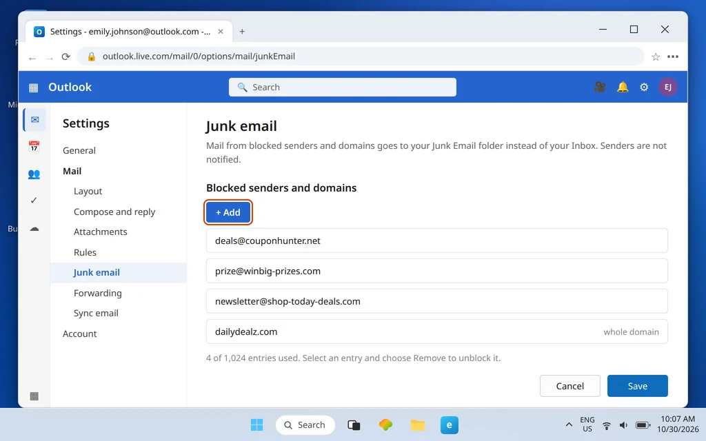This screenshot has width=706, height=441.
Task: Open File Explorer from the taskbar
Action: pyautogui.click(x=417, y=424)
